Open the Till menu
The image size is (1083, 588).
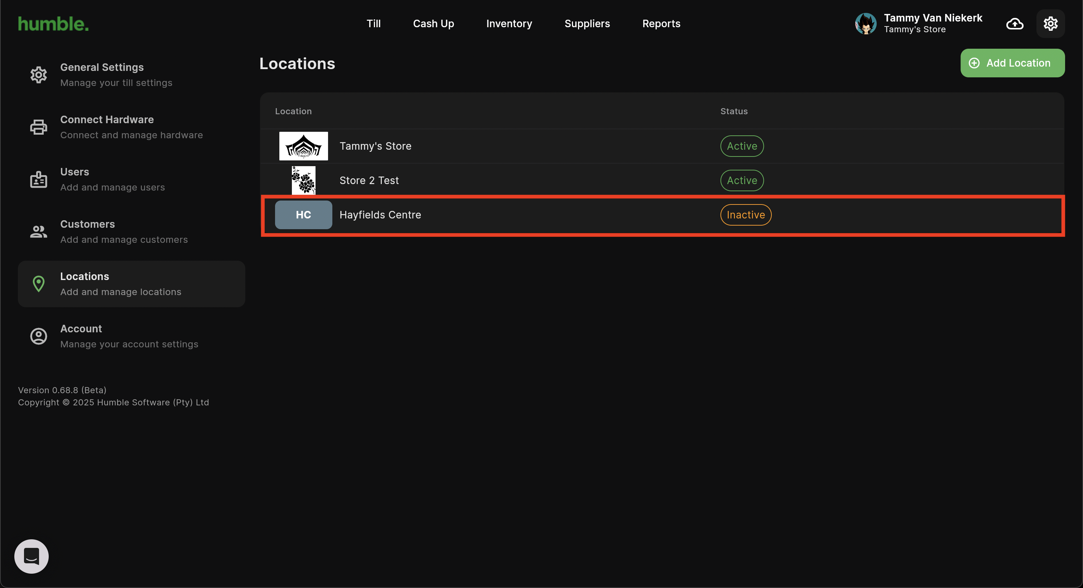point(373,24)
